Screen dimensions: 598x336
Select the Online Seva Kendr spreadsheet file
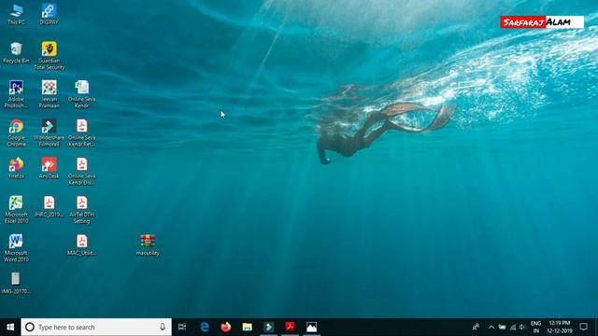[81, 94]
